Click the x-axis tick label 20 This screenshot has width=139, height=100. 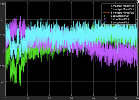[x=49, y=98]
